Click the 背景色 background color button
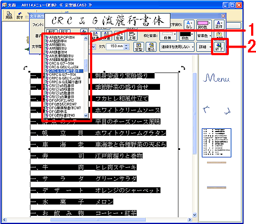This screenshot has height=224, width=256. coord(204,36)
